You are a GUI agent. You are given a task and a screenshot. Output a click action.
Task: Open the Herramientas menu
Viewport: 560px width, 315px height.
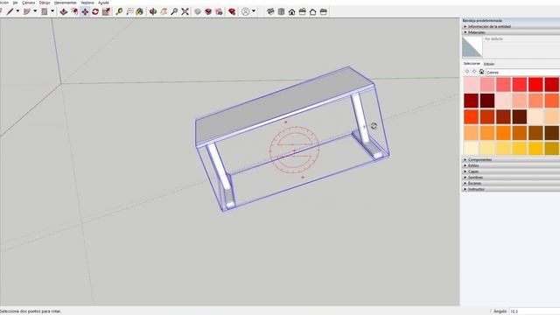[66, 3]
